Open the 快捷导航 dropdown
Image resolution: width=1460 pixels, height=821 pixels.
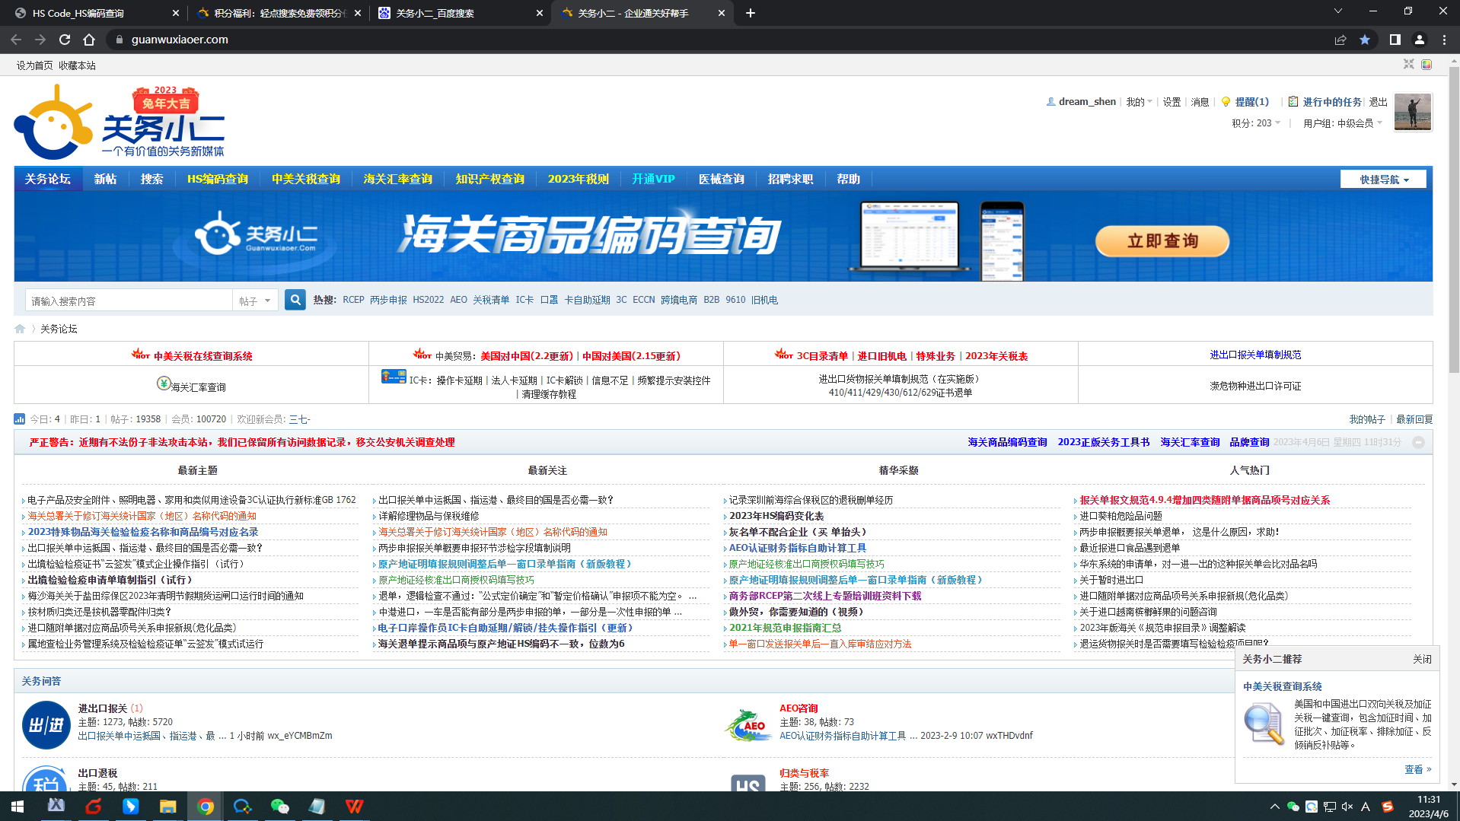[1384, 180]
